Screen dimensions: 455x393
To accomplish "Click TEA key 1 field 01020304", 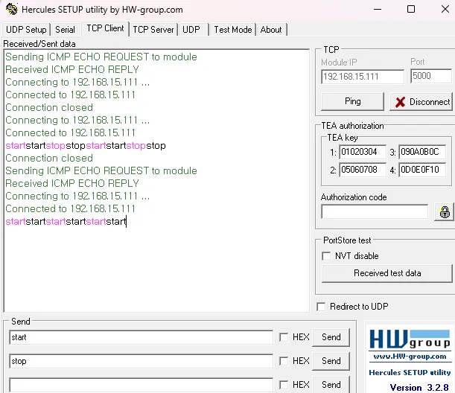I will click(x=363, y=152).
